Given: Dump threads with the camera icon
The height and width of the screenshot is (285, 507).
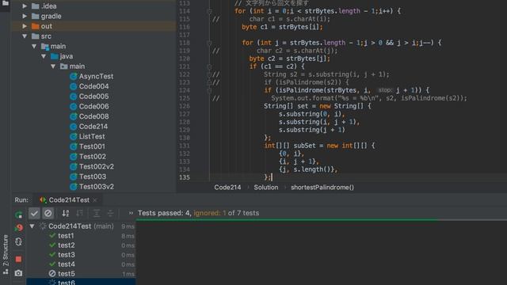Looking at the screenshot, I should pyautogui.click(x=18, y=273).
